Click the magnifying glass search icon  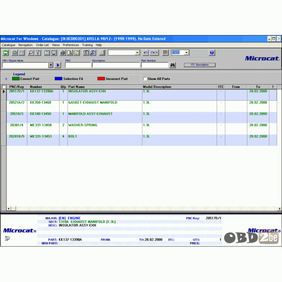[x=31, y=53]
